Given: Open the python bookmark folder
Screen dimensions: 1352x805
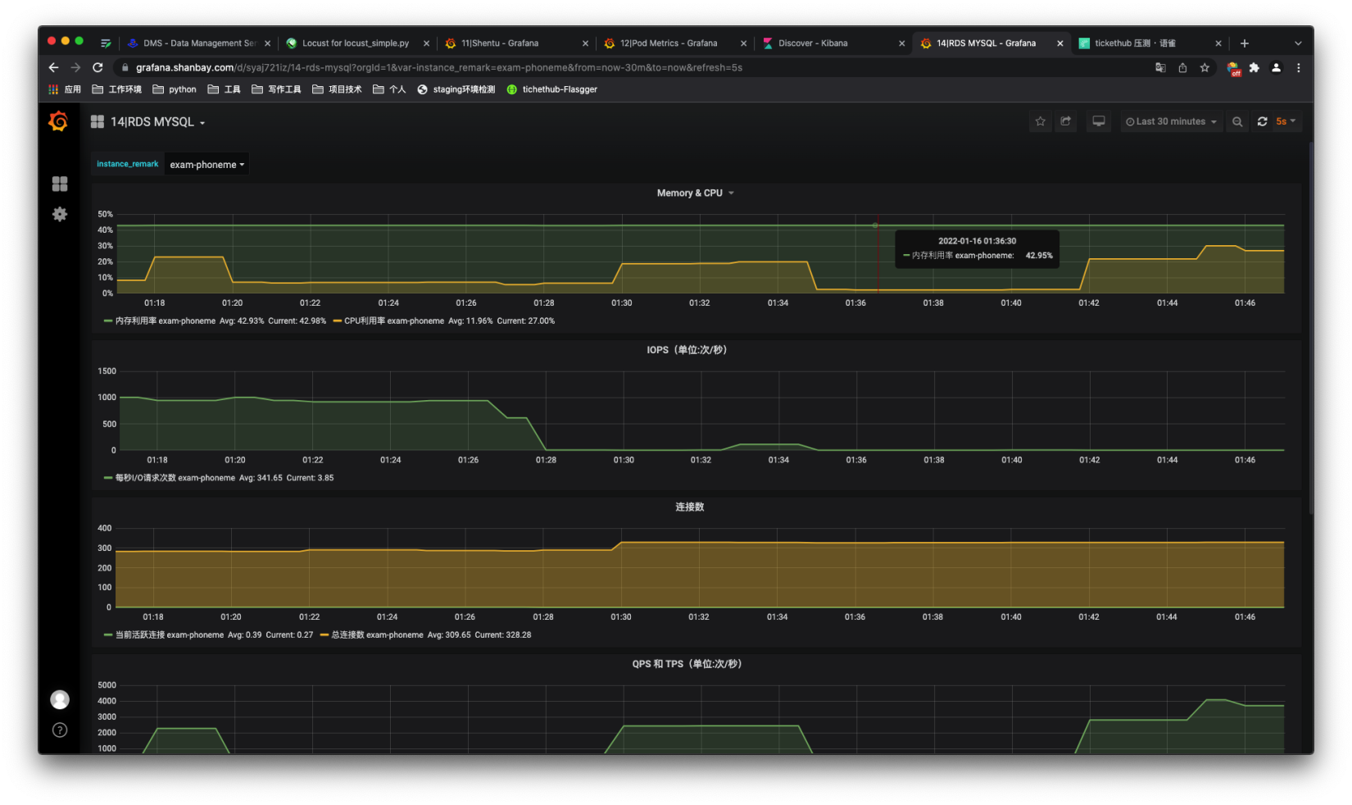Looking at the screenshot, I should point(175,89).
